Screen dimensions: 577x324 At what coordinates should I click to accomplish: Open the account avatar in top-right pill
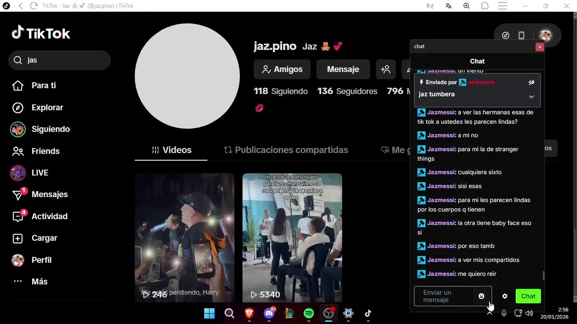pos(545,36)
